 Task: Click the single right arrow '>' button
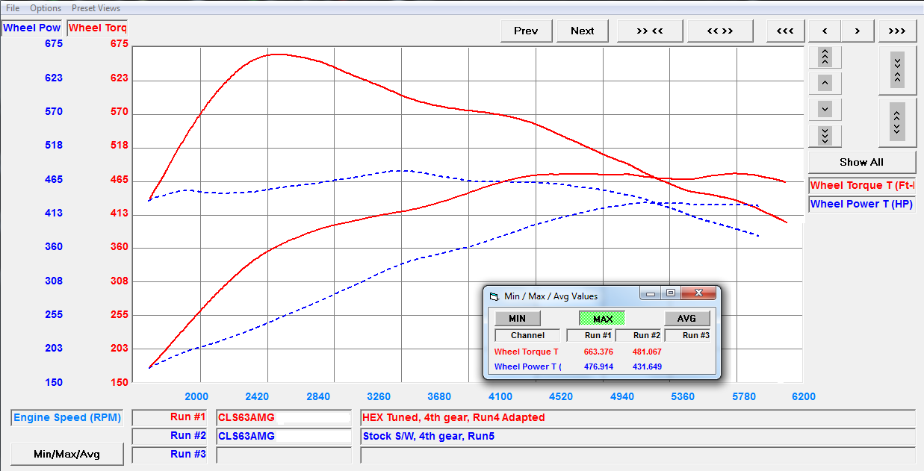point(858,31)
